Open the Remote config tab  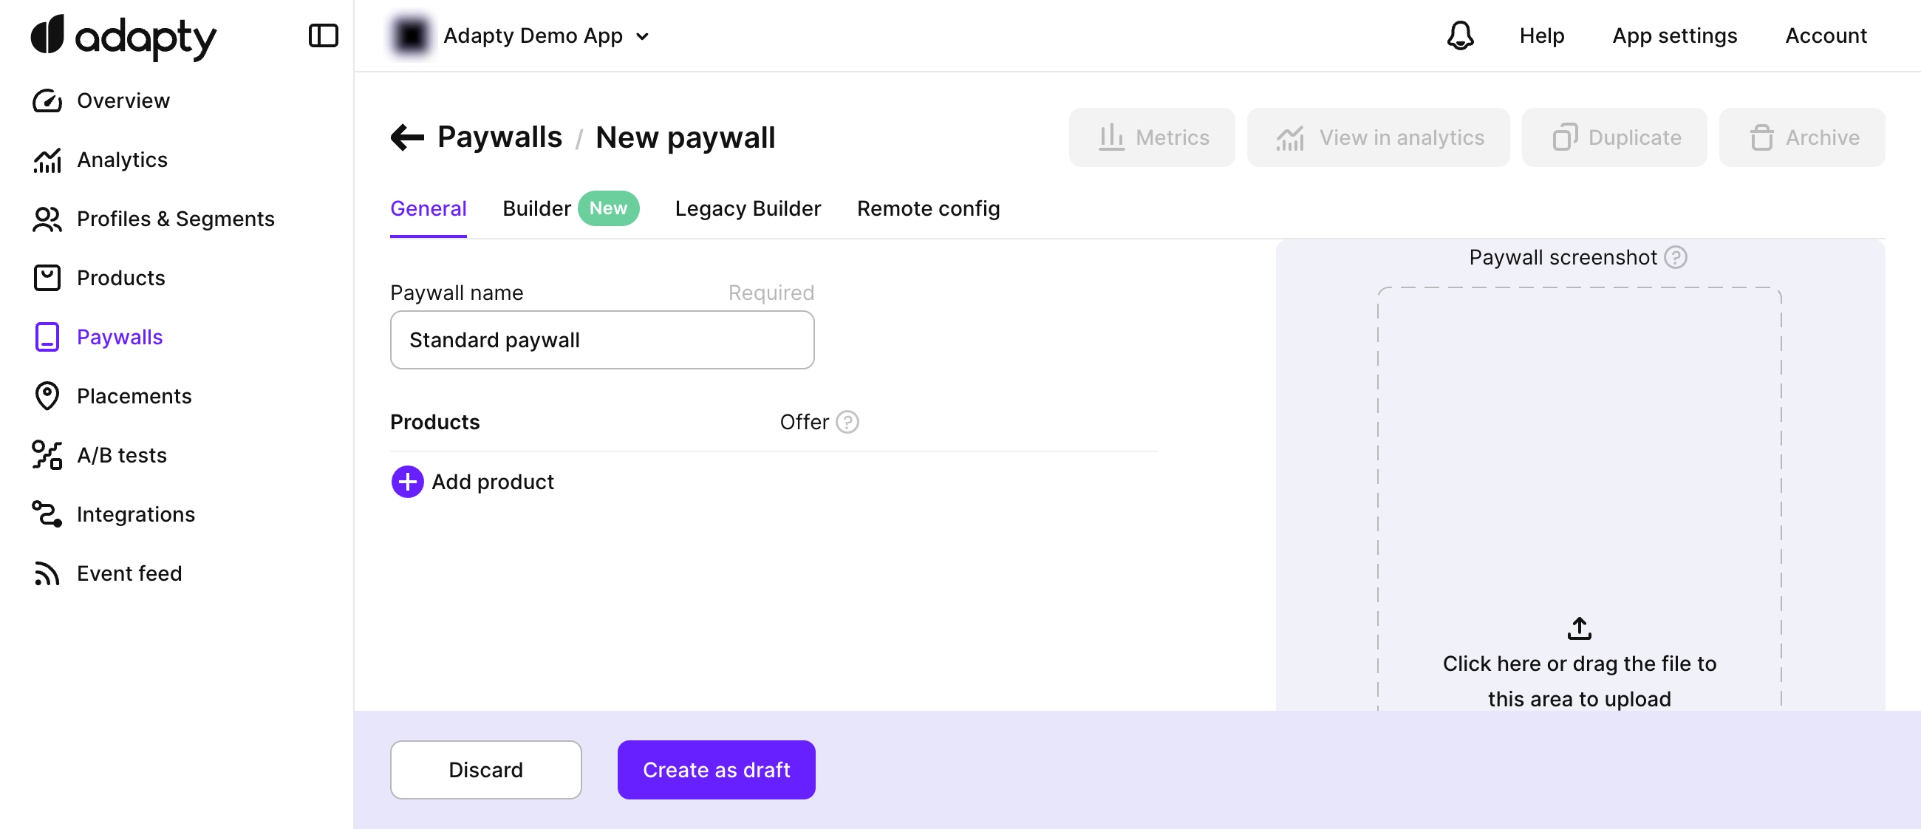click(928, 209)
